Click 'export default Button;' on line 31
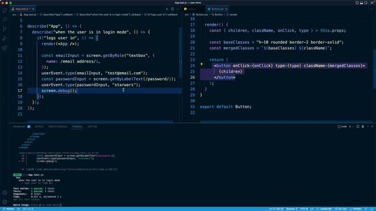 click(226, 107)
